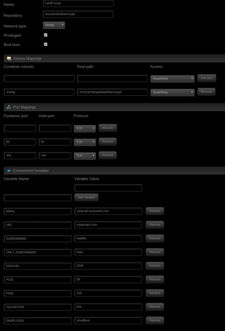The image size is (225, 331).
Task: Click the empty Container volume field
Action: click(x=39, y=79)
